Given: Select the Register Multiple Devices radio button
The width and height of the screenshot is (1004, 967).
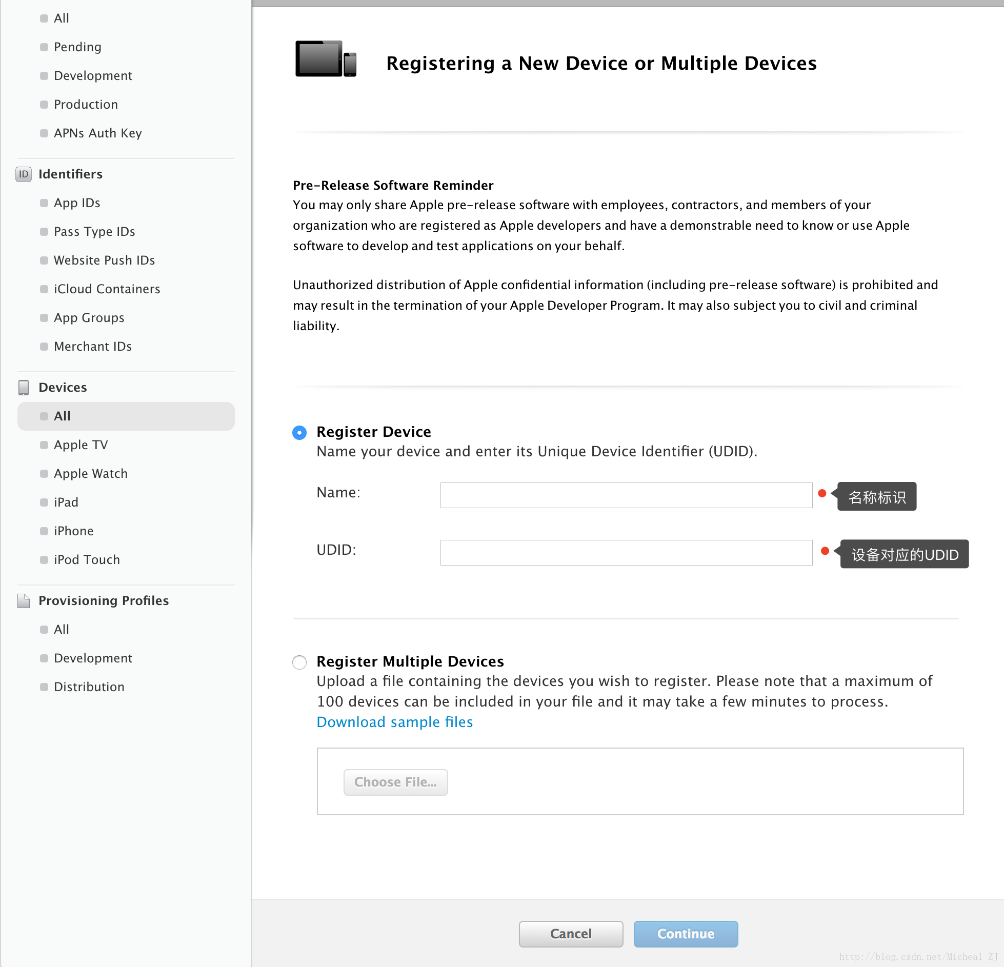Looking at the screenshot, I should [298, 661].
